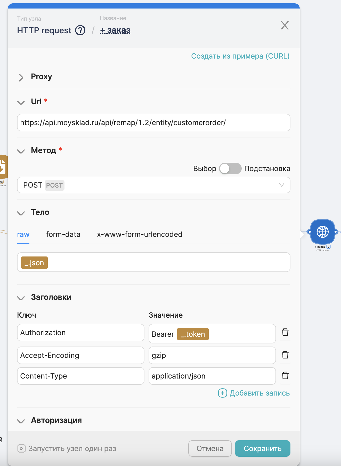
Task: Collapse the Заголовки section
Action: tap(21, 298)
